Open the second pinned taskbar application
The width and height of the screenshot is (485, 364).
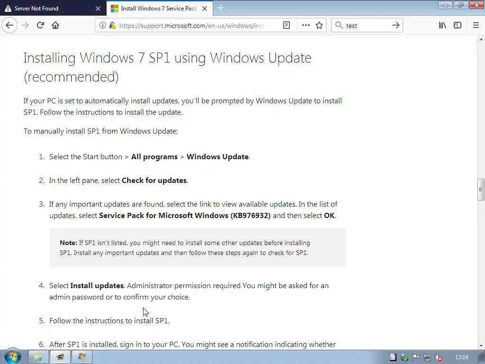[60, 357]
